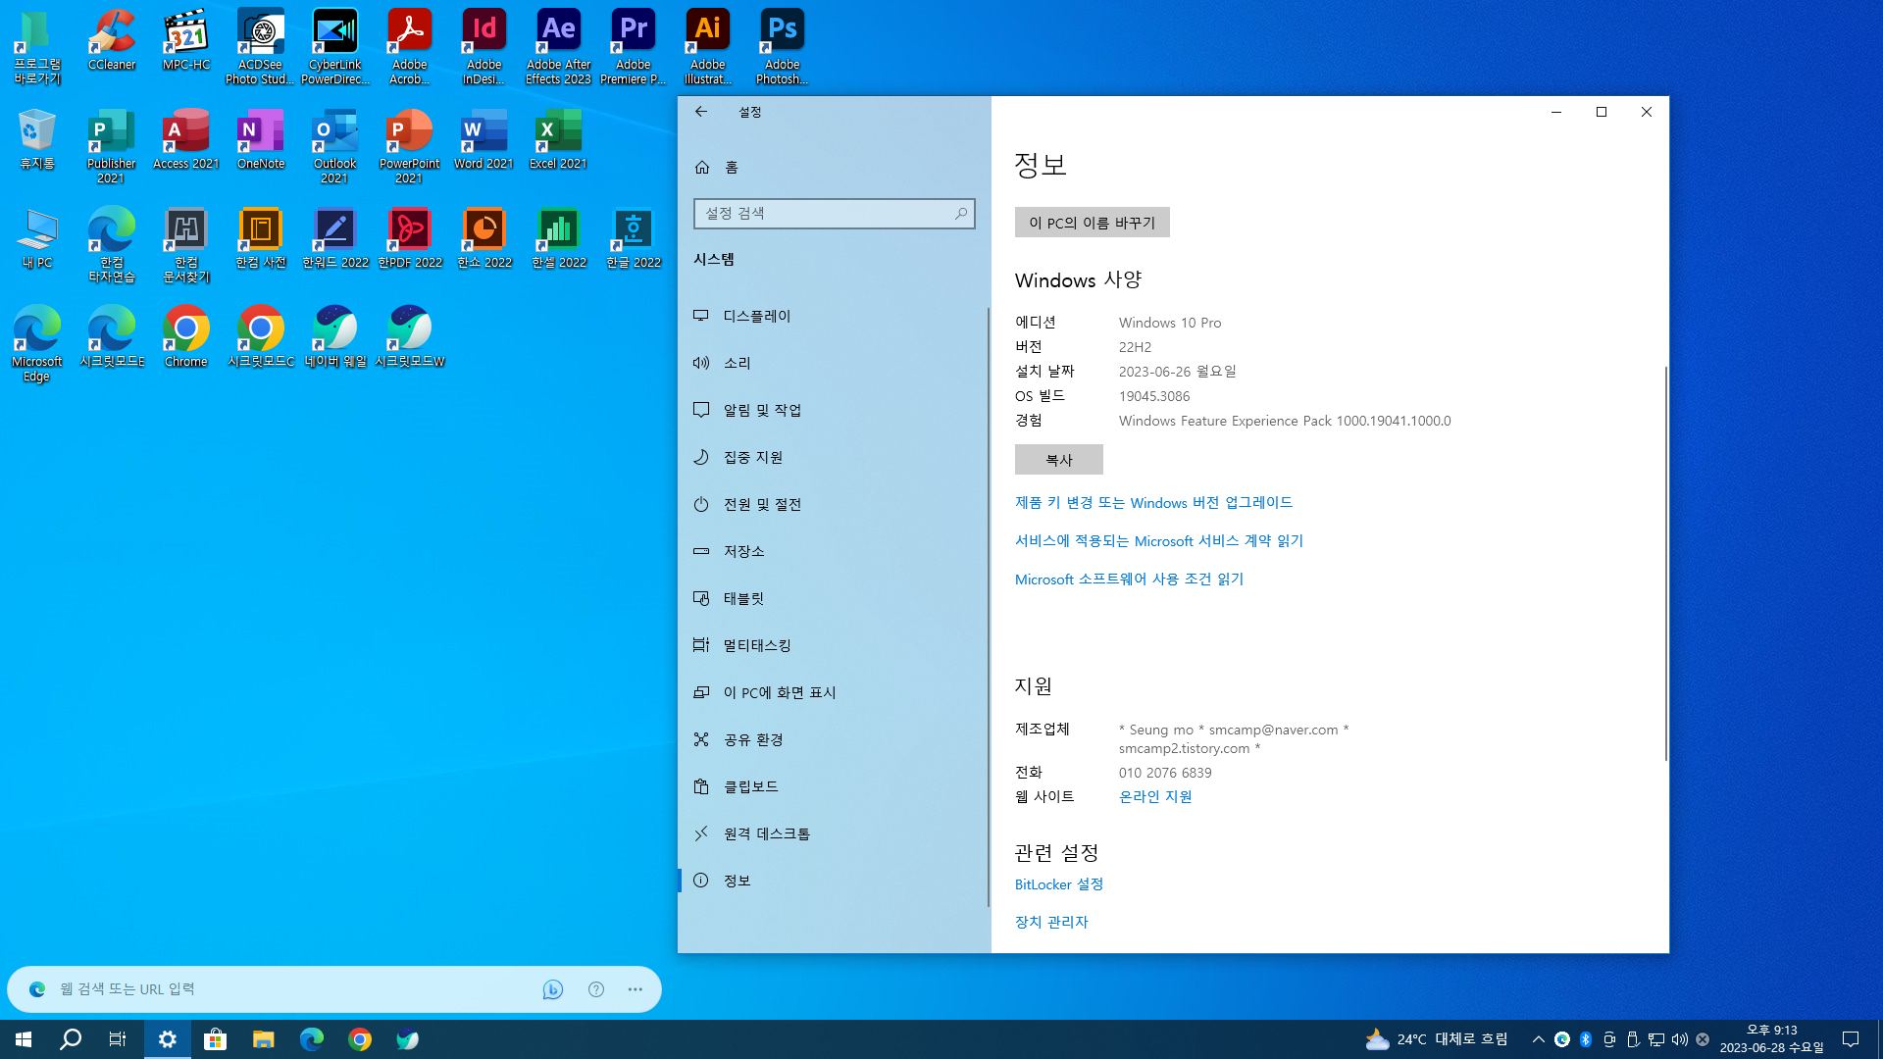
Task: Open the search bar more options menu
Action: (x=636, y=989)
